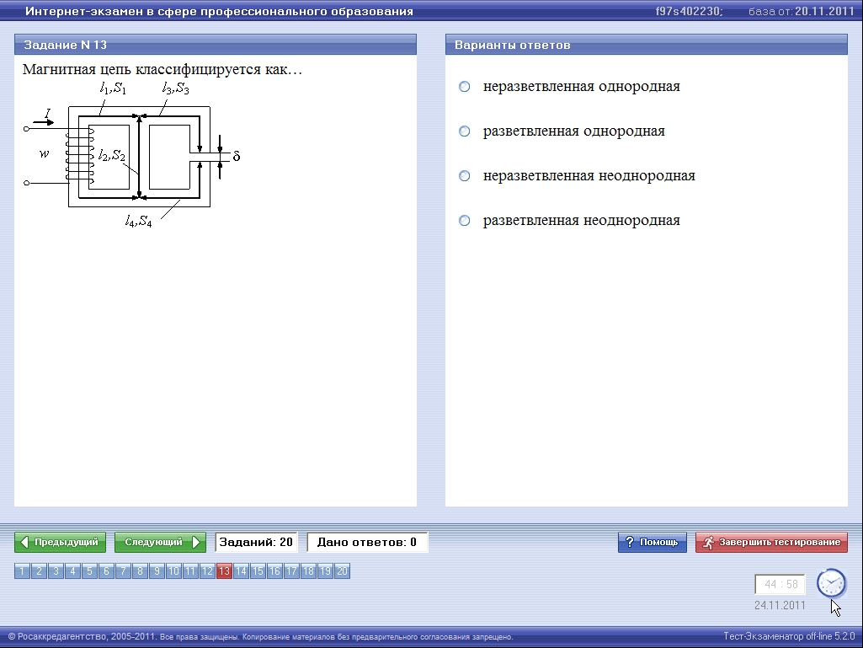Navigate to question 9
This screenshot has width=863, height=648.
pyautogui.click(x=157, y=570)
